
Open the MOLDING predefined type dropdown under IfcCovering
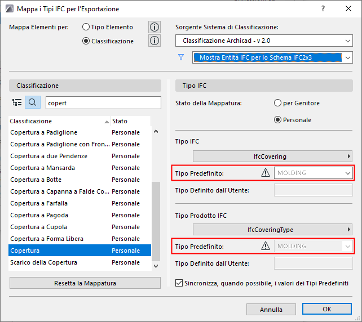(314, 173)
